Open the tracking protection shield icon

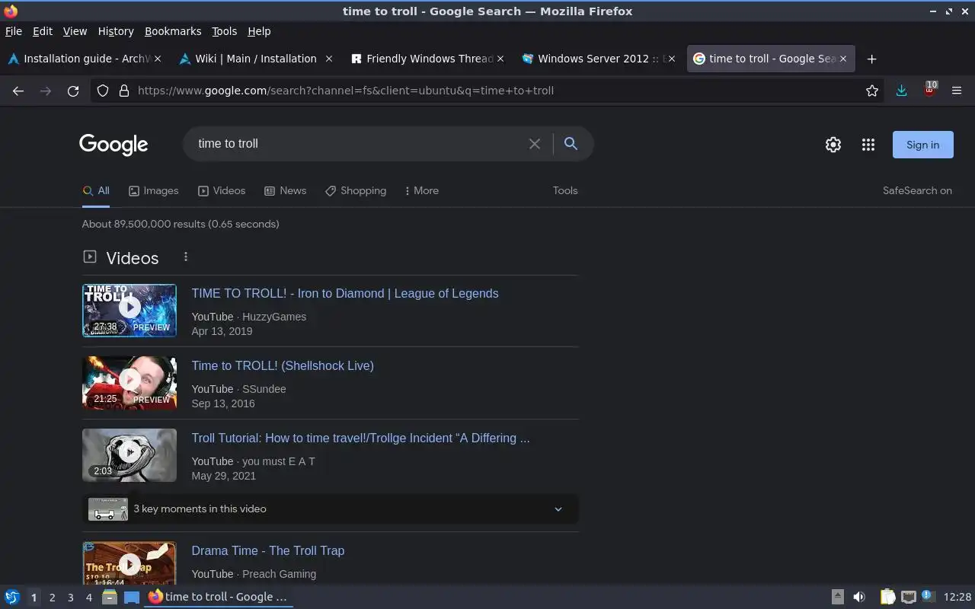tap(103, 91)
